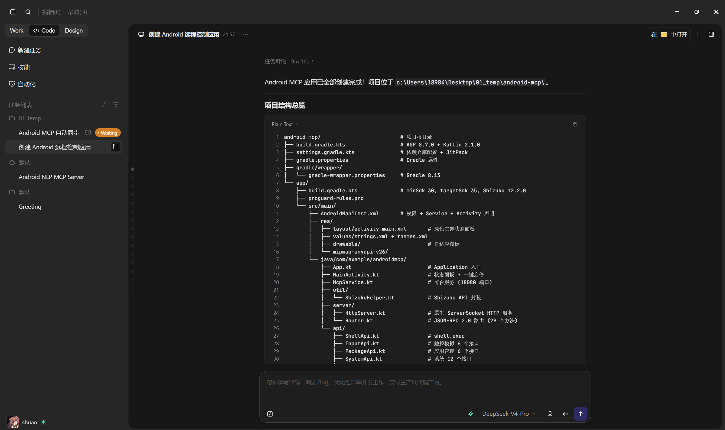Toggle the right side panel icon
The height and width of the screenshot is (430, 725).
tap(711, 35)
